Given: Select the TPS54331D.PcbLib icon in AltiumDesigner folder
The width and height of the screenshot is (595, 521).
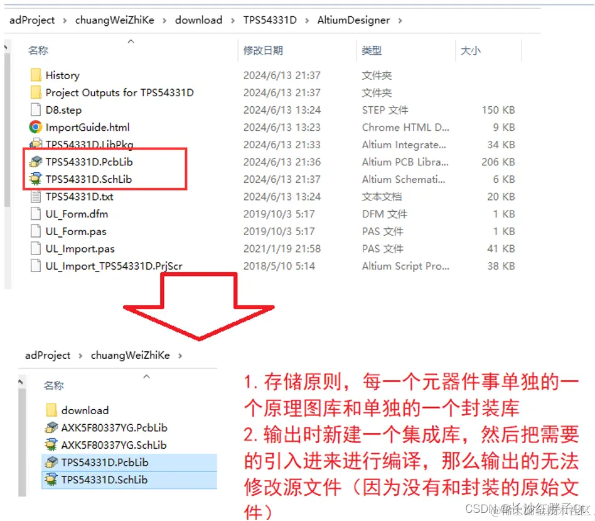Looking at the screenshot, I should point(36,162).
